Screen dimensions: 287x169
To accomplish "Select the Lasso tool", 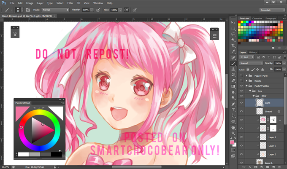I will point(233,34).
